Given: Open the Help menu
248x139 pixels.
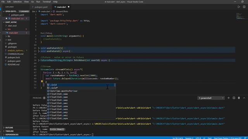Looking at the screenshot, I should coord(55,2).
